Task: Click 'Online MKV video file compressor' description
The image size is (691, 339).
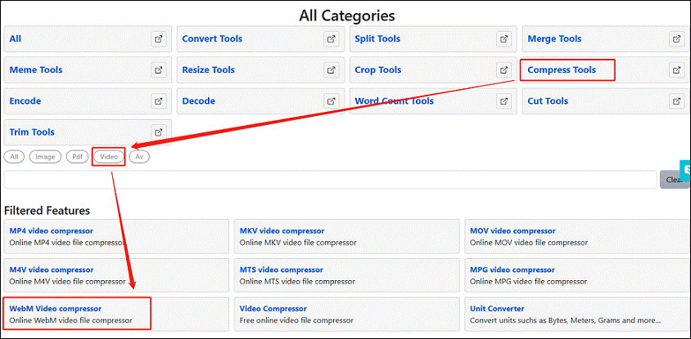Action: (x=298, y=243)
